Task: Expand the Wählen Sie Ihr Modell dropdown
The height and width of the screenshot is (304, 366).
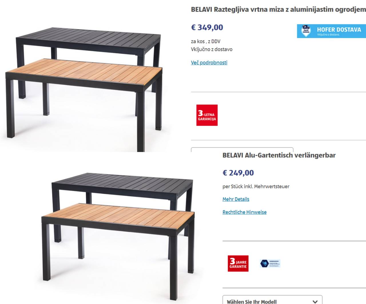Action: coord(272,300)
